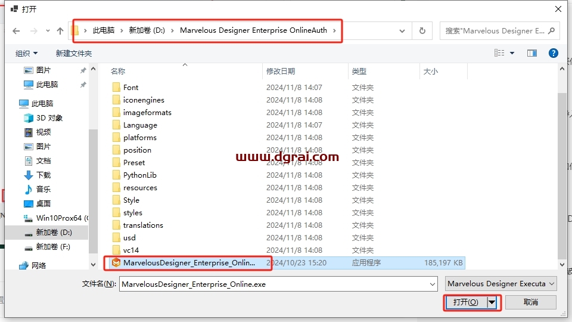Toggle the preview pane
This screenshot has height=322, width=572.
click(532, 53)
